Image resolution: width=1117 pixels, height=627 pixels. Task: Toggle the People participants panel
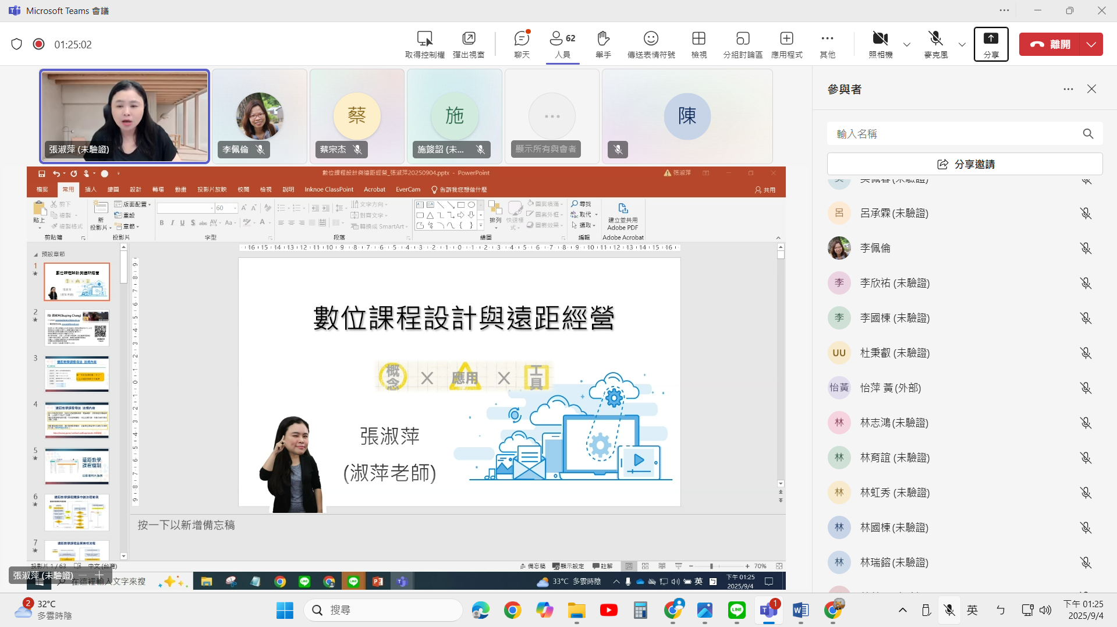pyautogui.click(x=562, y=44)
